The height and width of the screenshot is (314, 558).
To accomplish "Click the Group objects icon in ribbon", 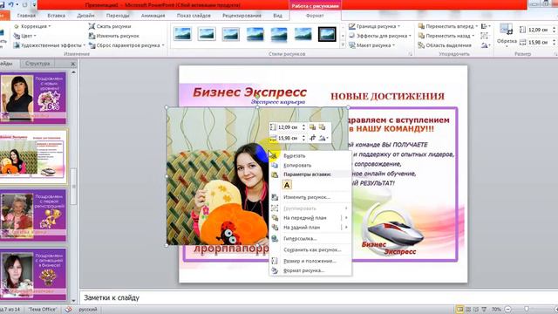I will coord(485,36).
